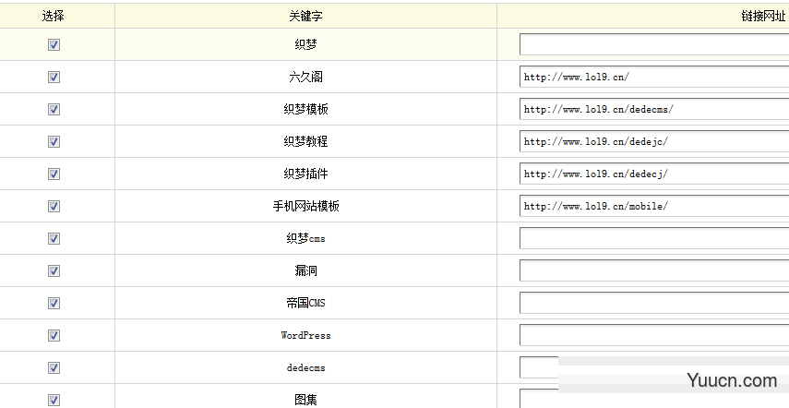Viewport: 789px width, 408px height.
Task: Toggle the 织梦cms row checkbox
Action: (54, 238)
